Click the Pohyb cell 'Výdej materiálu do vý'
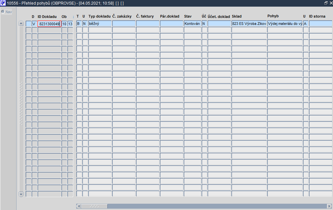 coord(285,24)
